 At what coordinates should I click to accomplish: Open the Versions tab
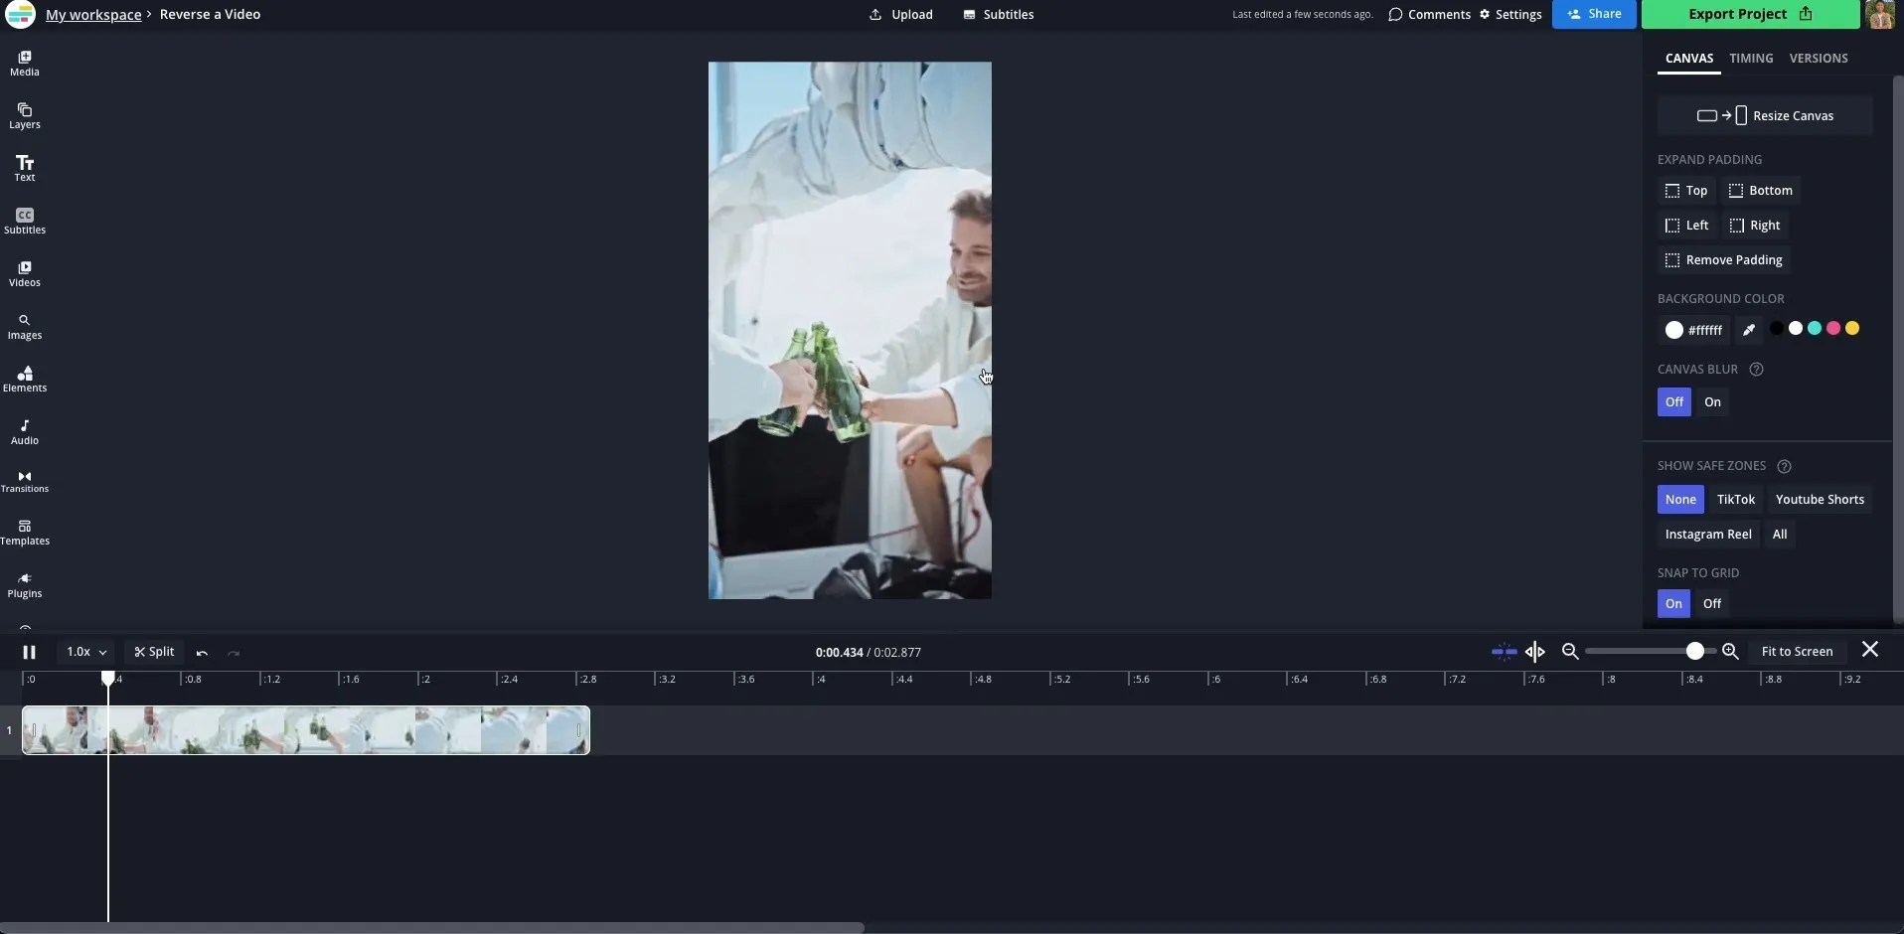pos(1819,58)
